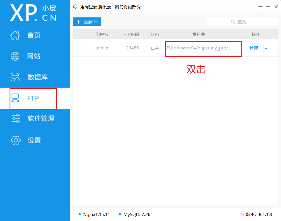Select the admin username in the FTP list
This screenshot has height=221, width=281.
pos(102,48)
